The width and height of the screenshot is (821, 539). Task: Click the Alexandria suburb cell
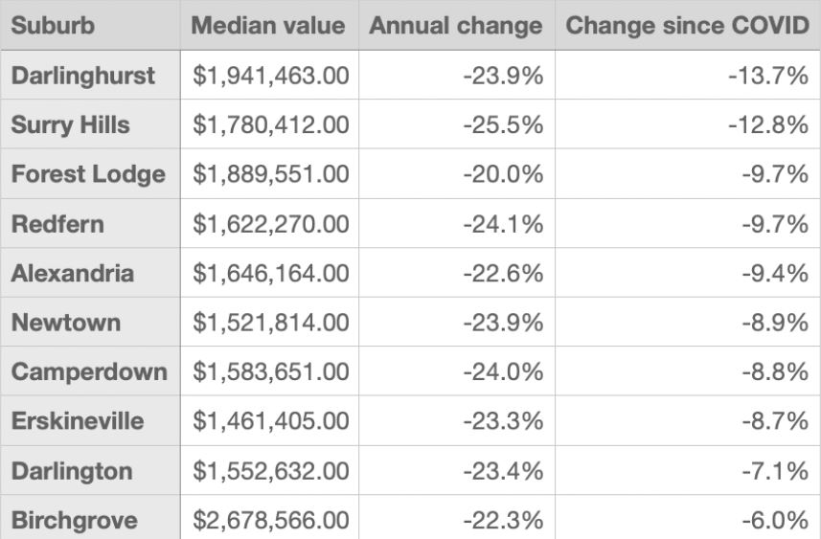(x=72, y=273)
